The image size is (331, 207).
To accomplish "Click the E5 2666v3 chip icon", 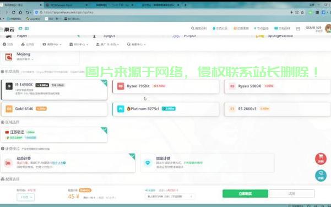I will pos(232,108).
